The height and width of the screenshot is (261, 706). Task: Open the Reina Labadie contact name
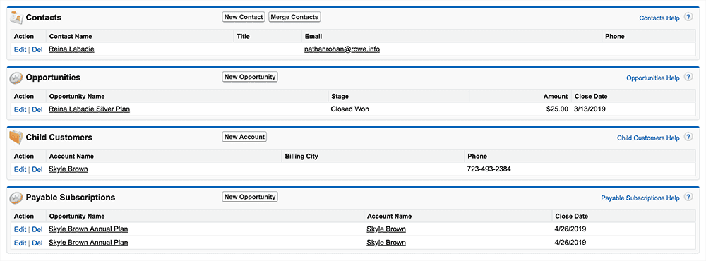click(71, 49)
